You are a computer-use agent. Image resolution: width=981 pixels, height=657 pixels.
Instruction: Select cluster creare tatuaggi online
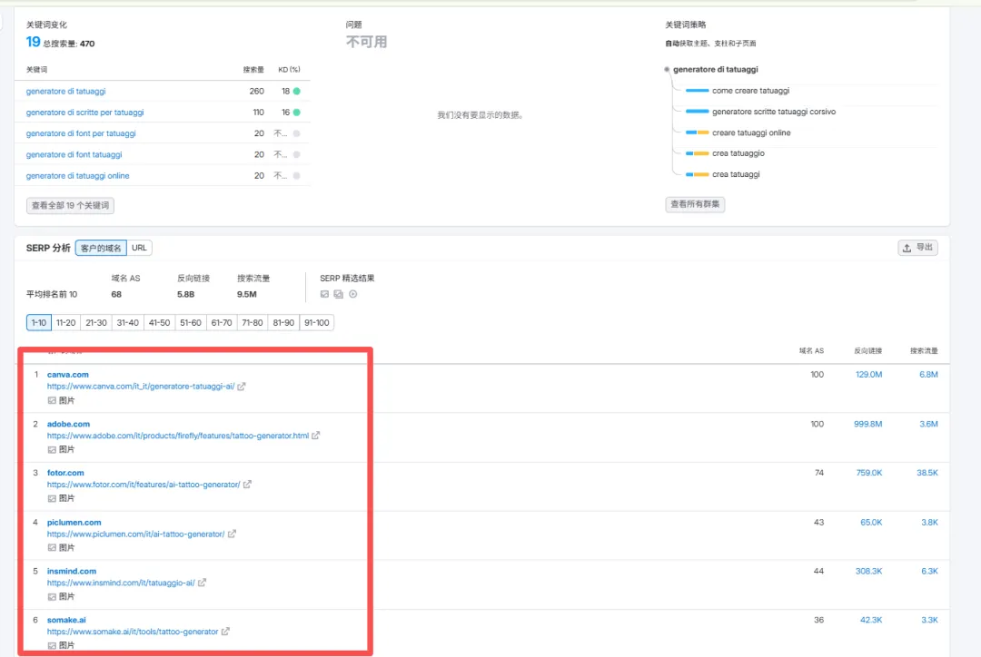click(751, 132)
